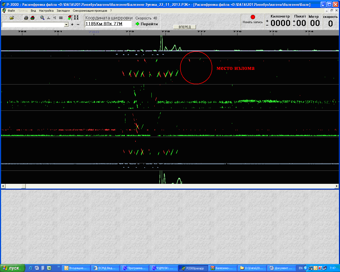Click the скорость 0 readout
Viewport: 340px width, 272px height.
point(330,23)
